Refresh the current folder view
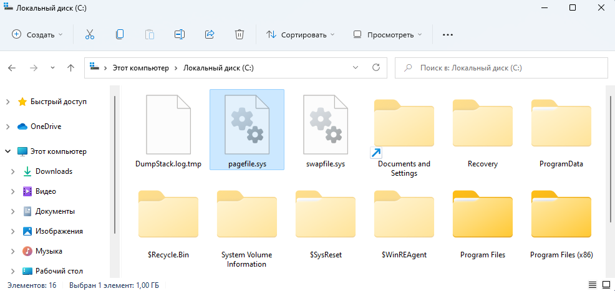615x291 pixels. tap(375, 68)
